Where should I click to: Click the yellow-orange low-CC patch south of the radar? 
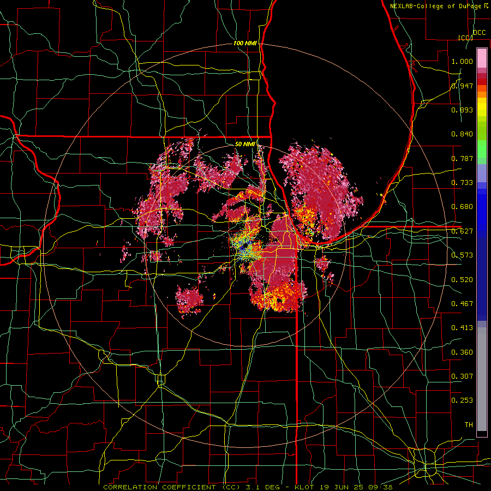(x=277, y=297)
